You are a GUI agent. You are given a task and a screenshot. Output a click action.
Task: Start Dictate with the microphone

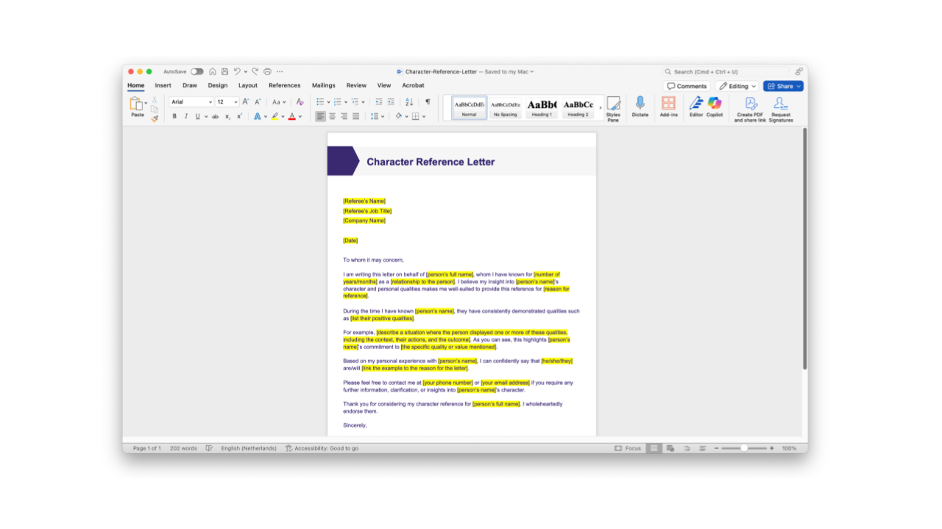pos(640,107)
